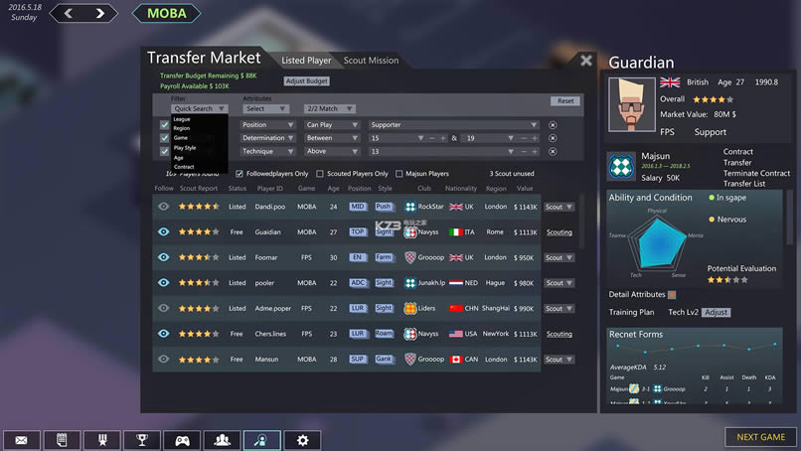Screen dimensions: 801x451
Task: Go to the next day arrow
Action: pyautogui.click(x=99, y=13)
